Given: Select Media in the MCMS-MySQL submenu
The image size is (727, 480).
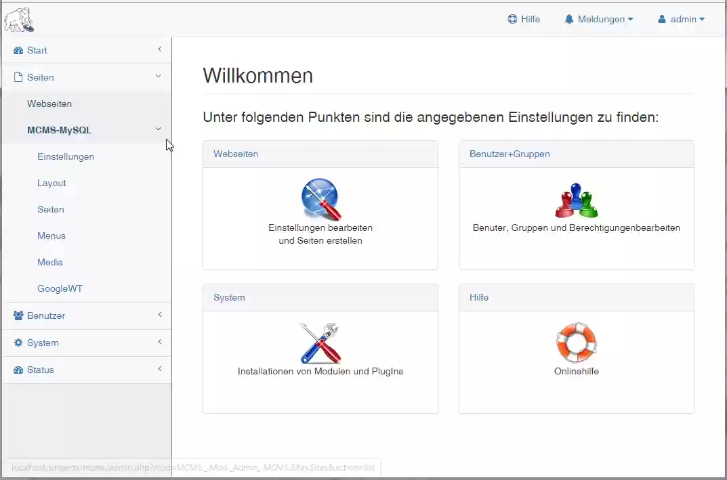Looking at the screenshot, I should tap(50, 262).
